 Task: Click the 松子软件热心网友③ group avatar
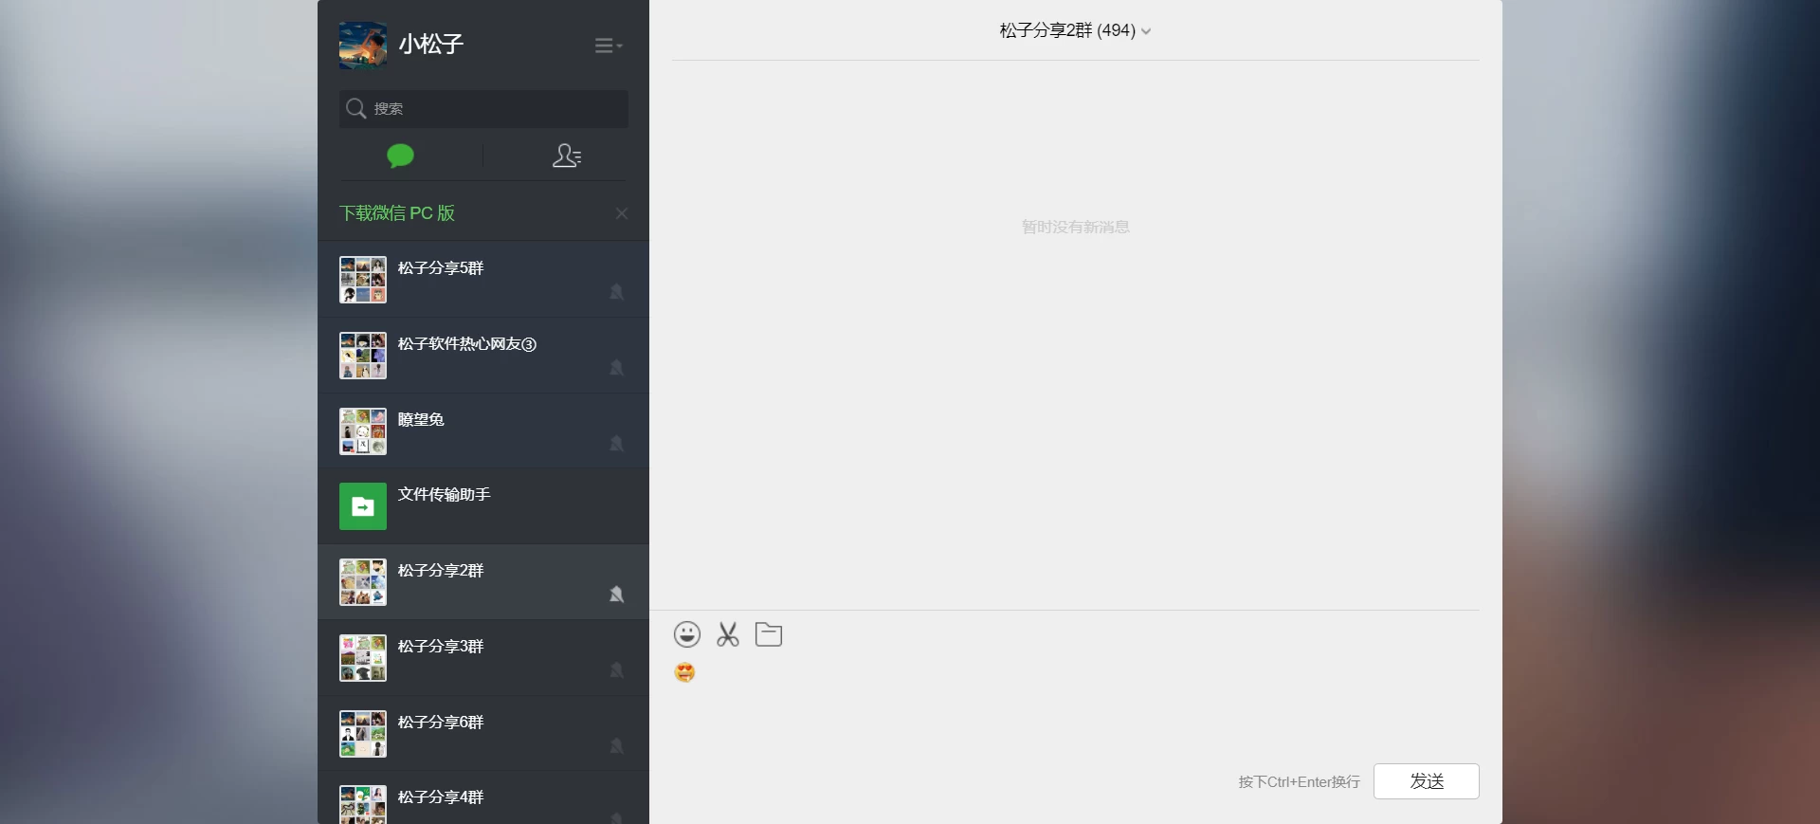(363, 356)
